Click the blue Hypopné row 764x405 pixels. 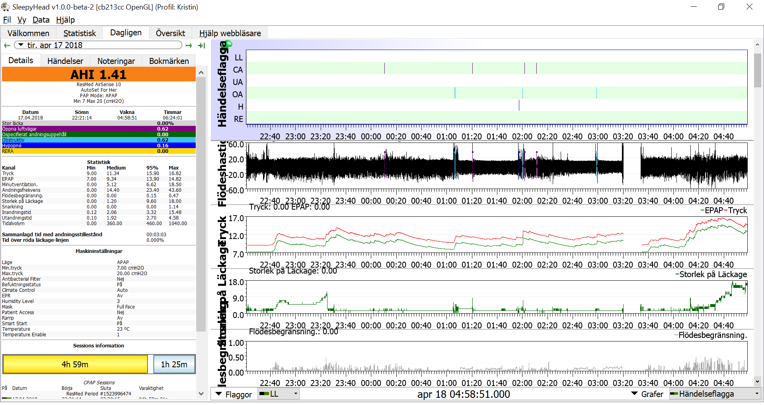[x=99, y=146]
